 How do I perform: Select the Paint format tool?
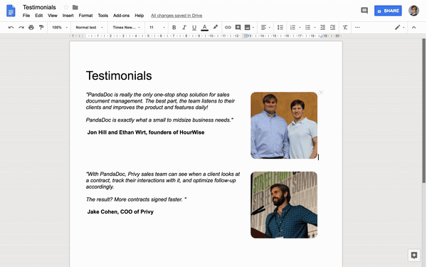tap(41, 28)
